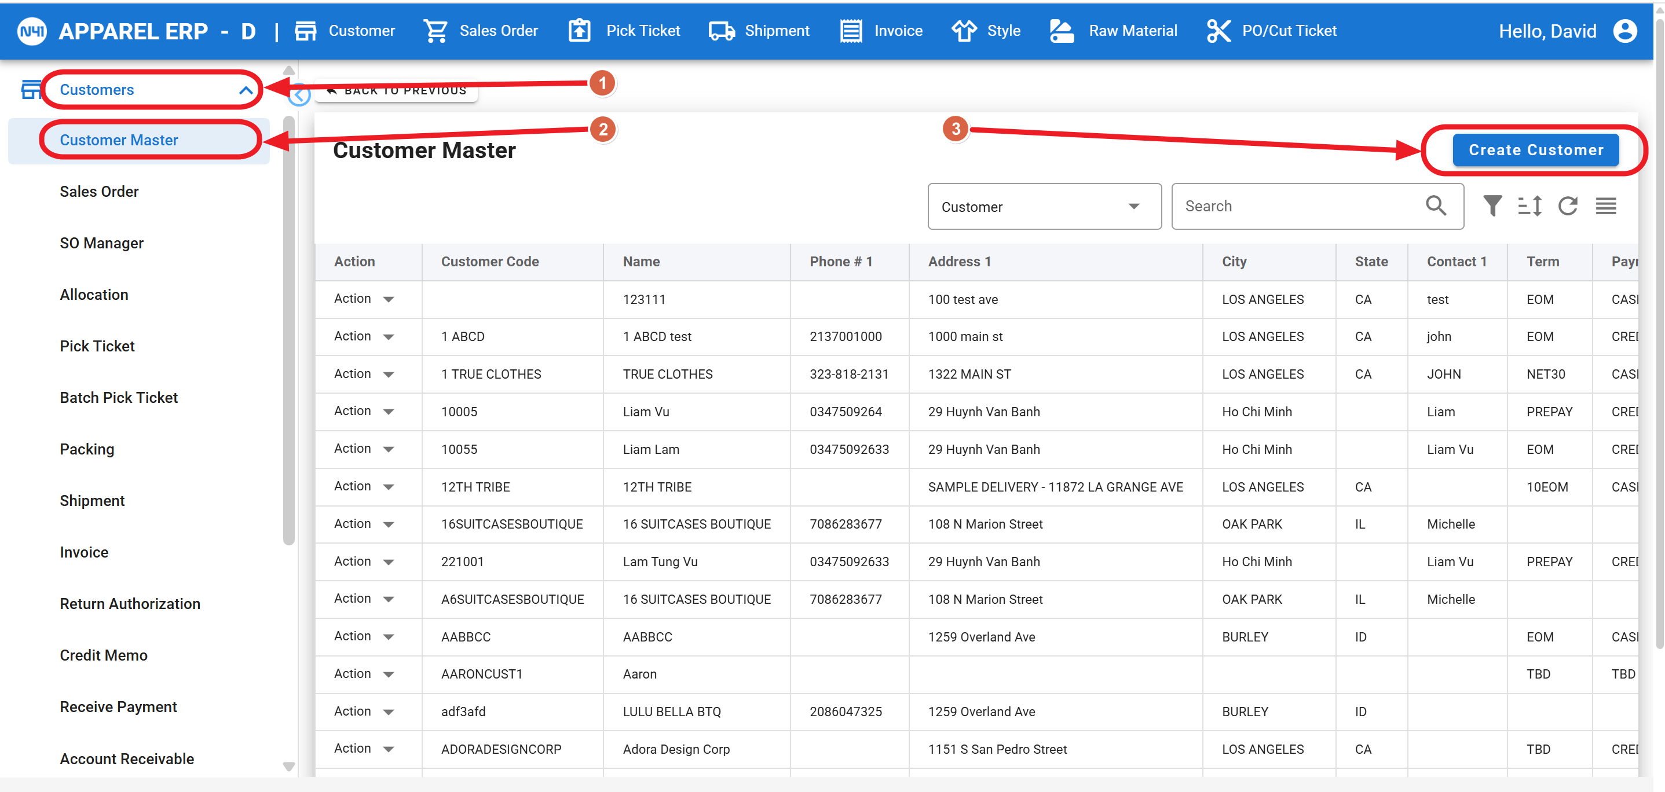Click the sidebar collapse arrow icon
The width and height of the screenshot is (1665, 792).
(x=299, y=96)
